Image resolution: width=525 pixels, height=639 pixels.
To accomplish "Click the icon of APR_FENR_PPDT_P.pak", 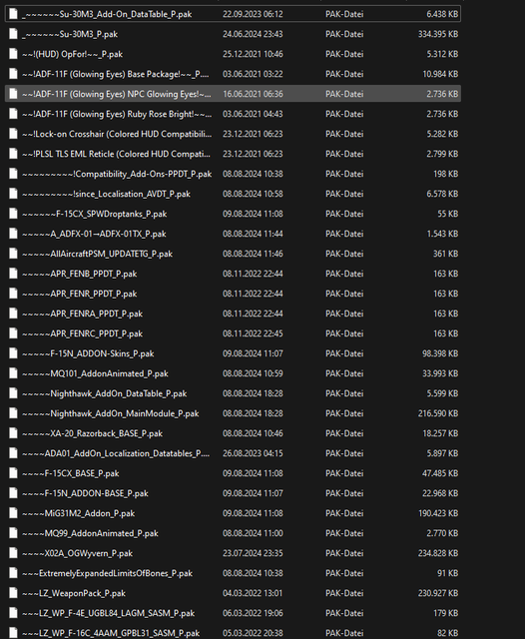I will coord(13,294).
